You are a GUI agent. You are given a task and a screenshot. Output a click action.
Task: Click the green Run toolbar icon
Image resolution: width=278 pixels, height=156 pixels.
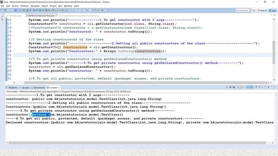[x=40, y=10]
